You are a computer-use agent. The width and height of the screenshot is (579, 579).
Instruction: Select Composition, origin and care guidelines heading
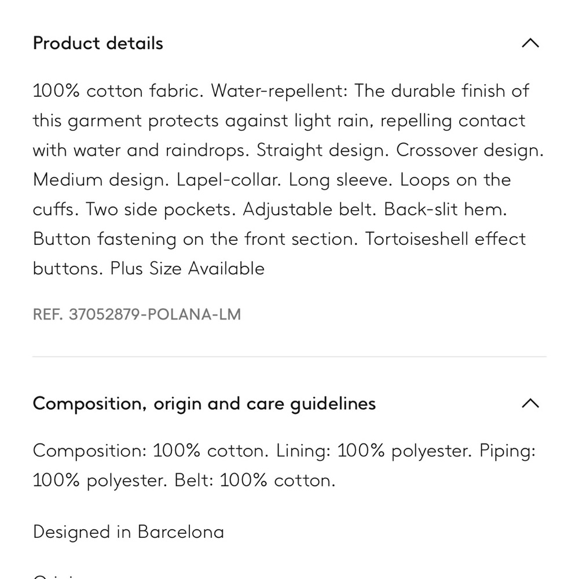pos(204,404)
